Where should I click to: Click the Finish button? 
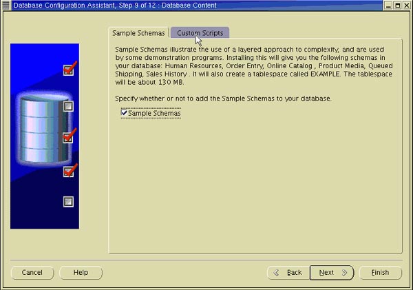pyautogui.click(x=381, y=272)
